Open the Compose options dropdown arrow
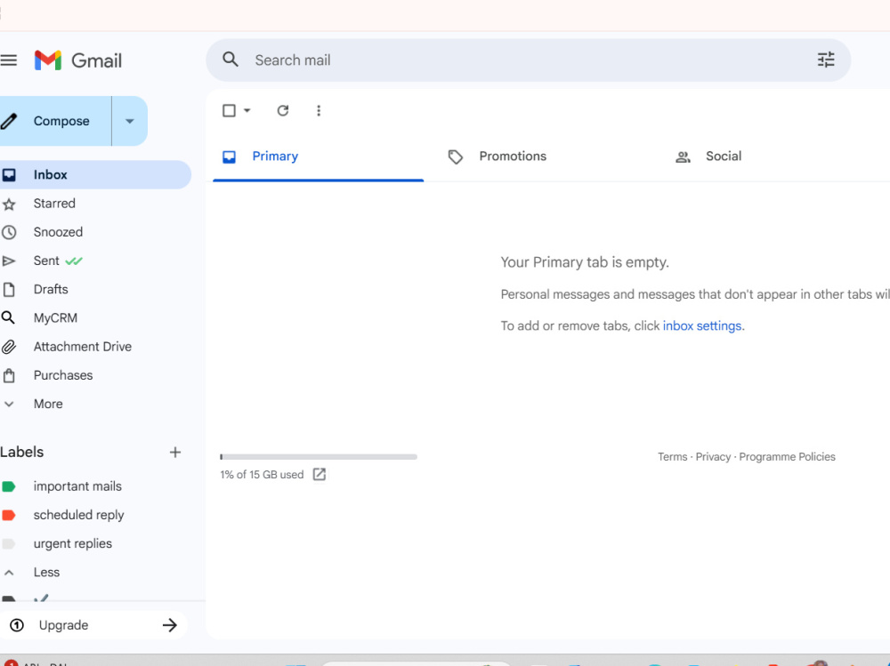The image size is (890, 666). pyautogui.click(x=129, y=121)
